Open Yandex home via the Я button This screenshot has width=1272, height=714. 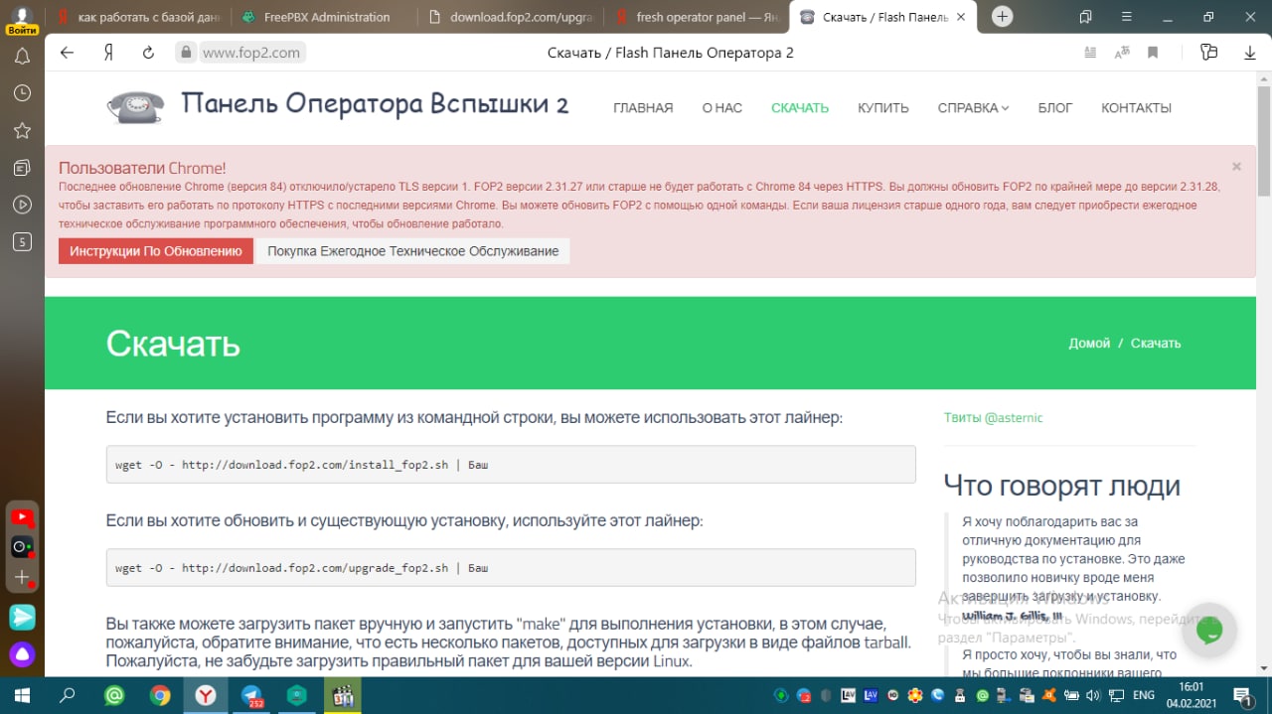pyautogui.click(x=108, y=53)
